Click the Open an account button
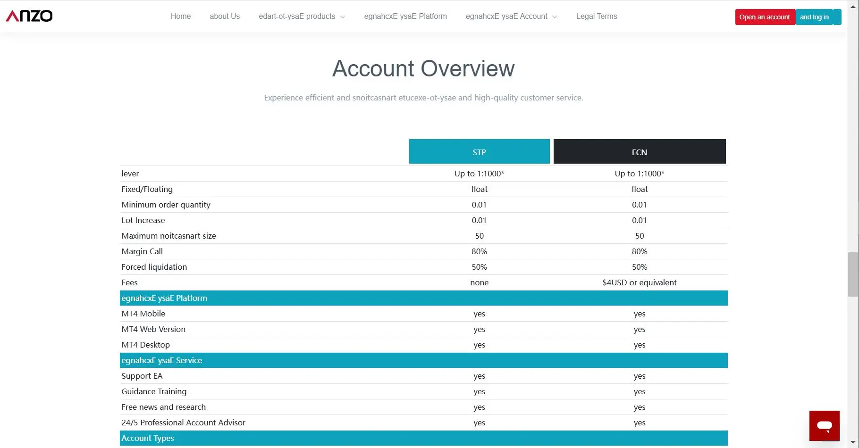 765,17
